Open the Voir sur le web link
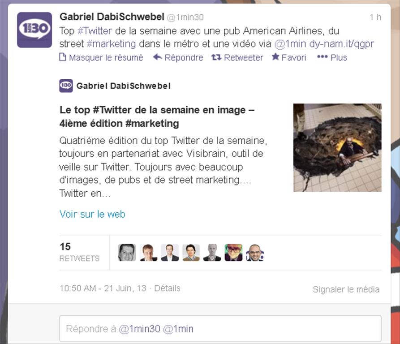Image resolution: width=400 pixels, height=344 pixels. 92,214
